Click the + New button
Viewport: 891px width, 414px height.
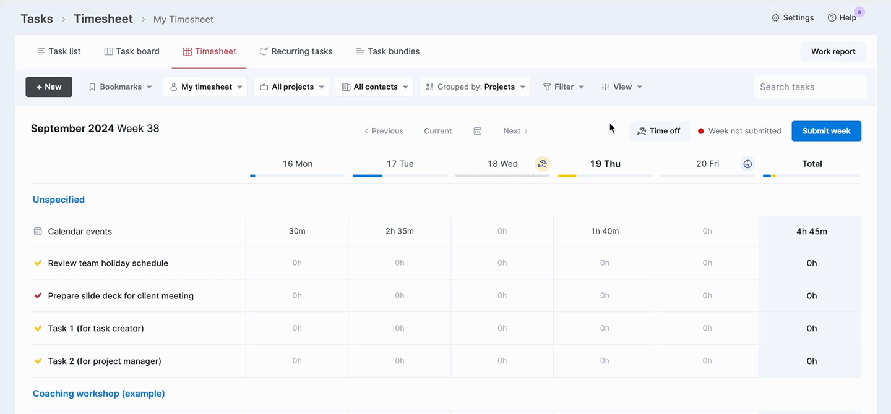pyautogui.click(x=49, y=87)
